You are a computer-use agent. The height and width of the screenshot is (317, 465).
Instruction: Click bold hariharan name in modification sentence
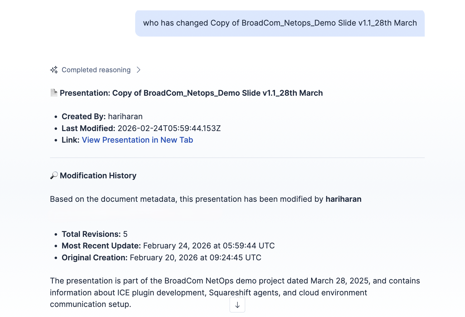click(343, 199)
